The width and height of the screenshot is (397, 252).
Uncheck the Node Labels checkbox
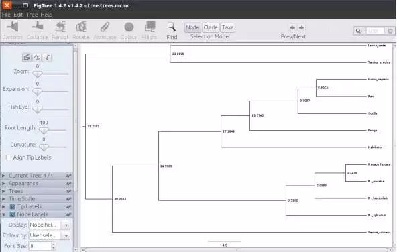tap(12, 214)
